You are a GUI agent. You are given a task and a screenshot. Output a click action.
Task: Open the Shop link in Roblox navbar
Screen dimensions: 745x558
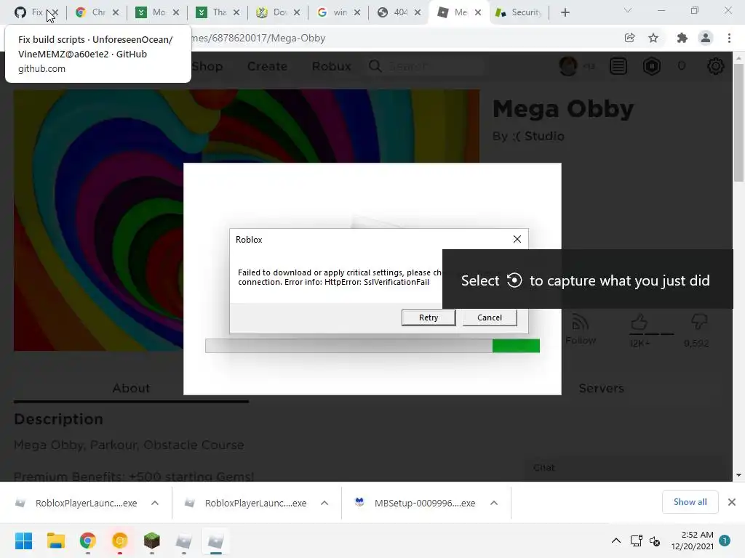click(x=207, y=66)
